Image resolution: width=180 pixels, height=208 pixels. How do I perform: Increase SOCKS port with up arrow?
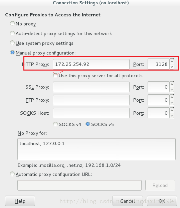point(172,110)
